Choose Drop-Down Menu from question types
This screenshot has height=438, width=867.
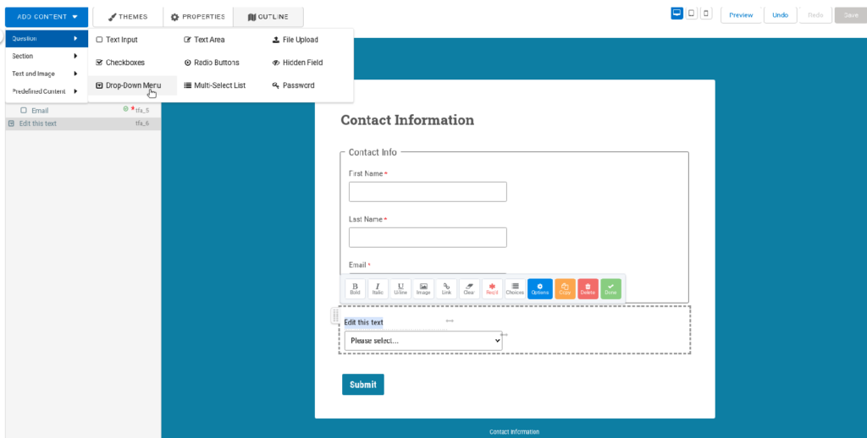click(132, 85)
